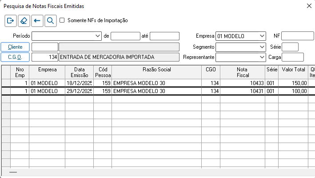Image resolution: width=315 pixels, height=178 pixels.
Task: Click the exit door icon button
Action: click(11, 20)
